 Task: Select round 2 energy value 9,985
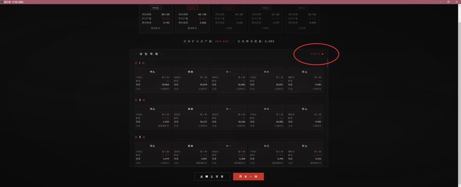coord(318,121)
